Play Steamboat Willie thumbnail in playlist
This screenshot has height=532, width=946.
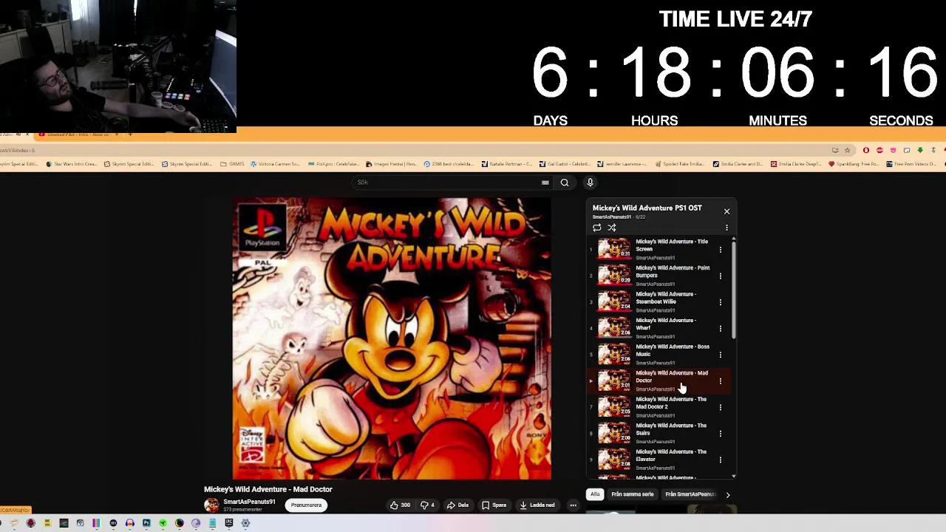pyautogui.click(x=614, y=301)
